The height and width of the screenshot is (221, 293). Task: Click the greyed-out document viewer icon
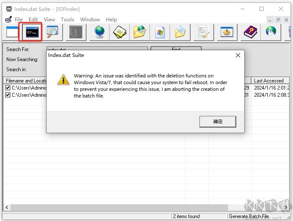(x=76, y=32)
